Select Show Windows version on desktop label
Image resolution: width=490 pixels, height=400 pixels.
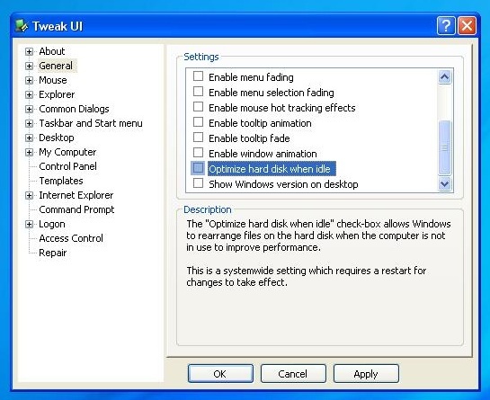[x=283, y=184]
